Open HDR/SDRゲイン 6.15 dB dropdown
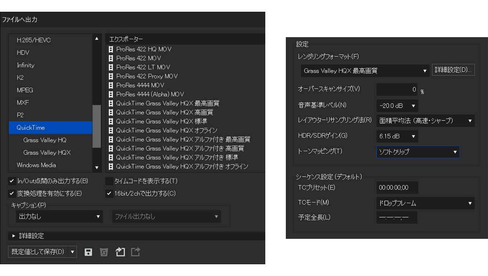Image resolution: width=488 pixels, height=276 pixels. click(397, 136)
